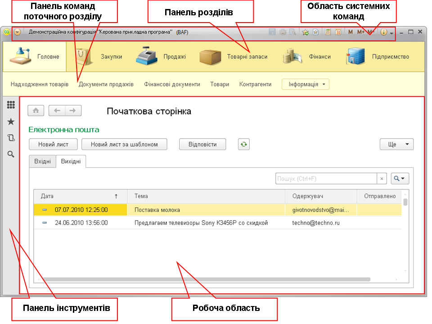Click the save diskette icon in title bar

click(272, 32)
